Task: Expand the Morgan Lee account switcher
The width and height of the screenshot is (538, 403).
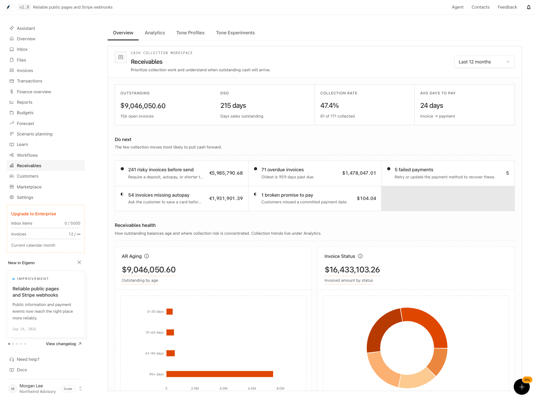Action: coord(80,388)
